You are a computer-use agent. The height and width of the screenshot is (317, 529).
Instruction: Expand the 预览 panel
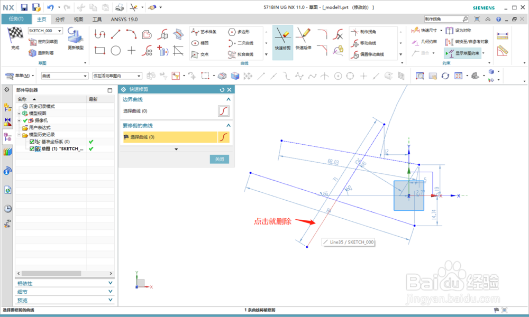(111, 300)
